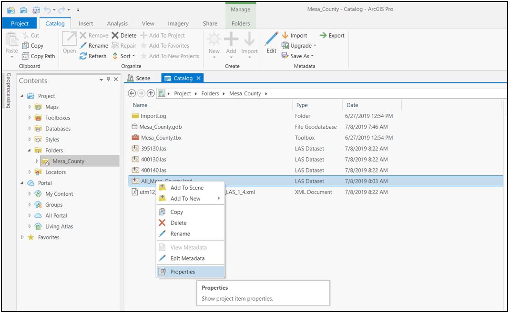This screenshot has width=510, height=314.
Task: Sort by the Date column header
Action: (x=352, y=105)
